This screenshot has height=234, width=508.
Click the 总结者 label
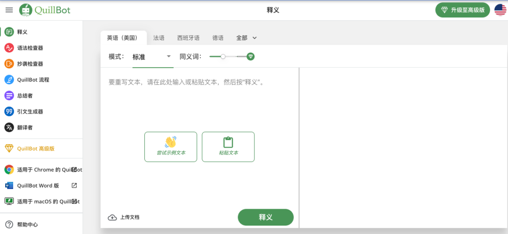[x=25, y=96]
